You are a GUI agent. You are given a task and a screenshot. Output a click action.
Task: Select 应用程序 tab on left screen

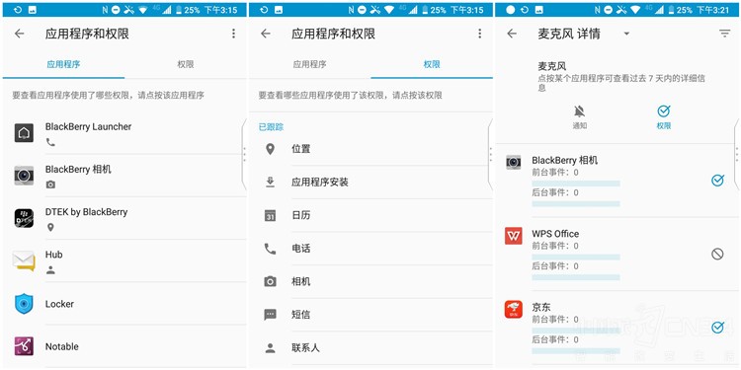pyautogui.click(x=63, y=65)
